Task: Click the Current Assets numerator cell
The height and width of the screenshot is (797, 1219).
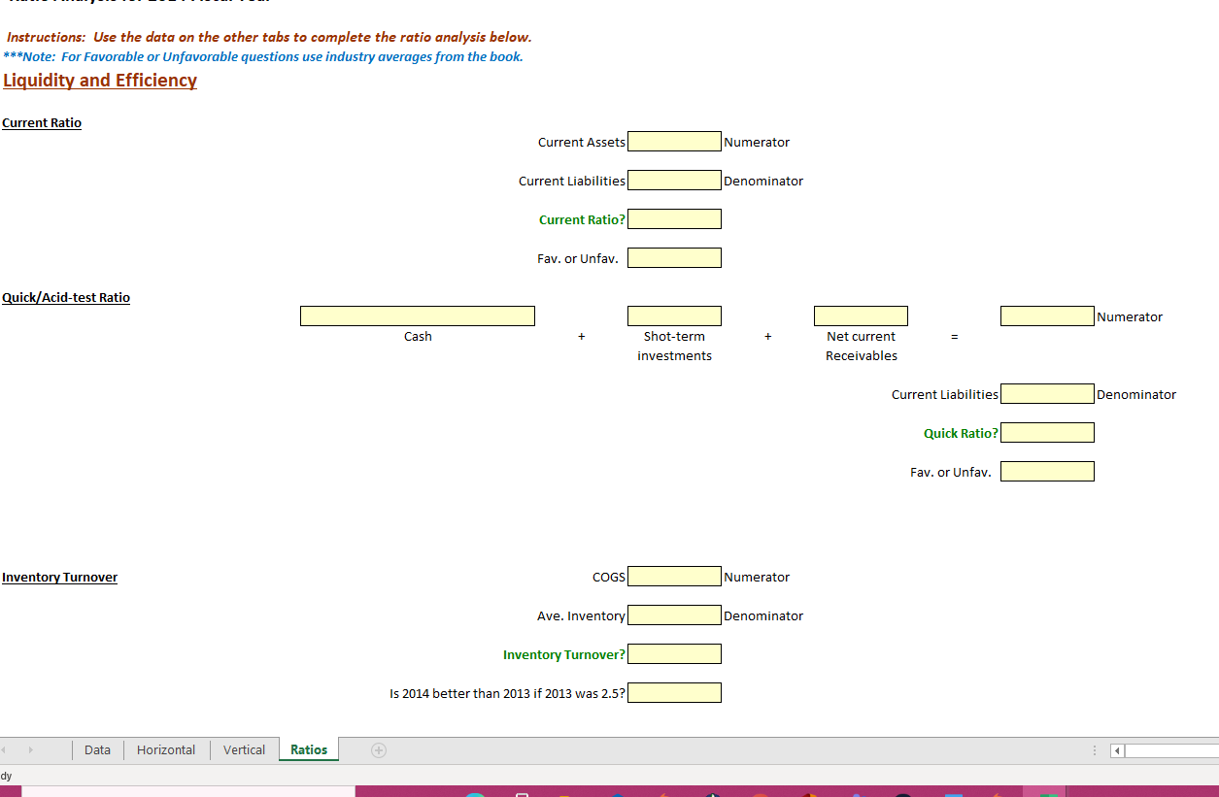Action: click(x=674, y=141)
